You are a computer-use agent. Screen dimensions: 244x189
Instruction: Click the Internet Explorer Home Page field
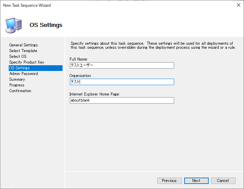click(x=122, y=100)
